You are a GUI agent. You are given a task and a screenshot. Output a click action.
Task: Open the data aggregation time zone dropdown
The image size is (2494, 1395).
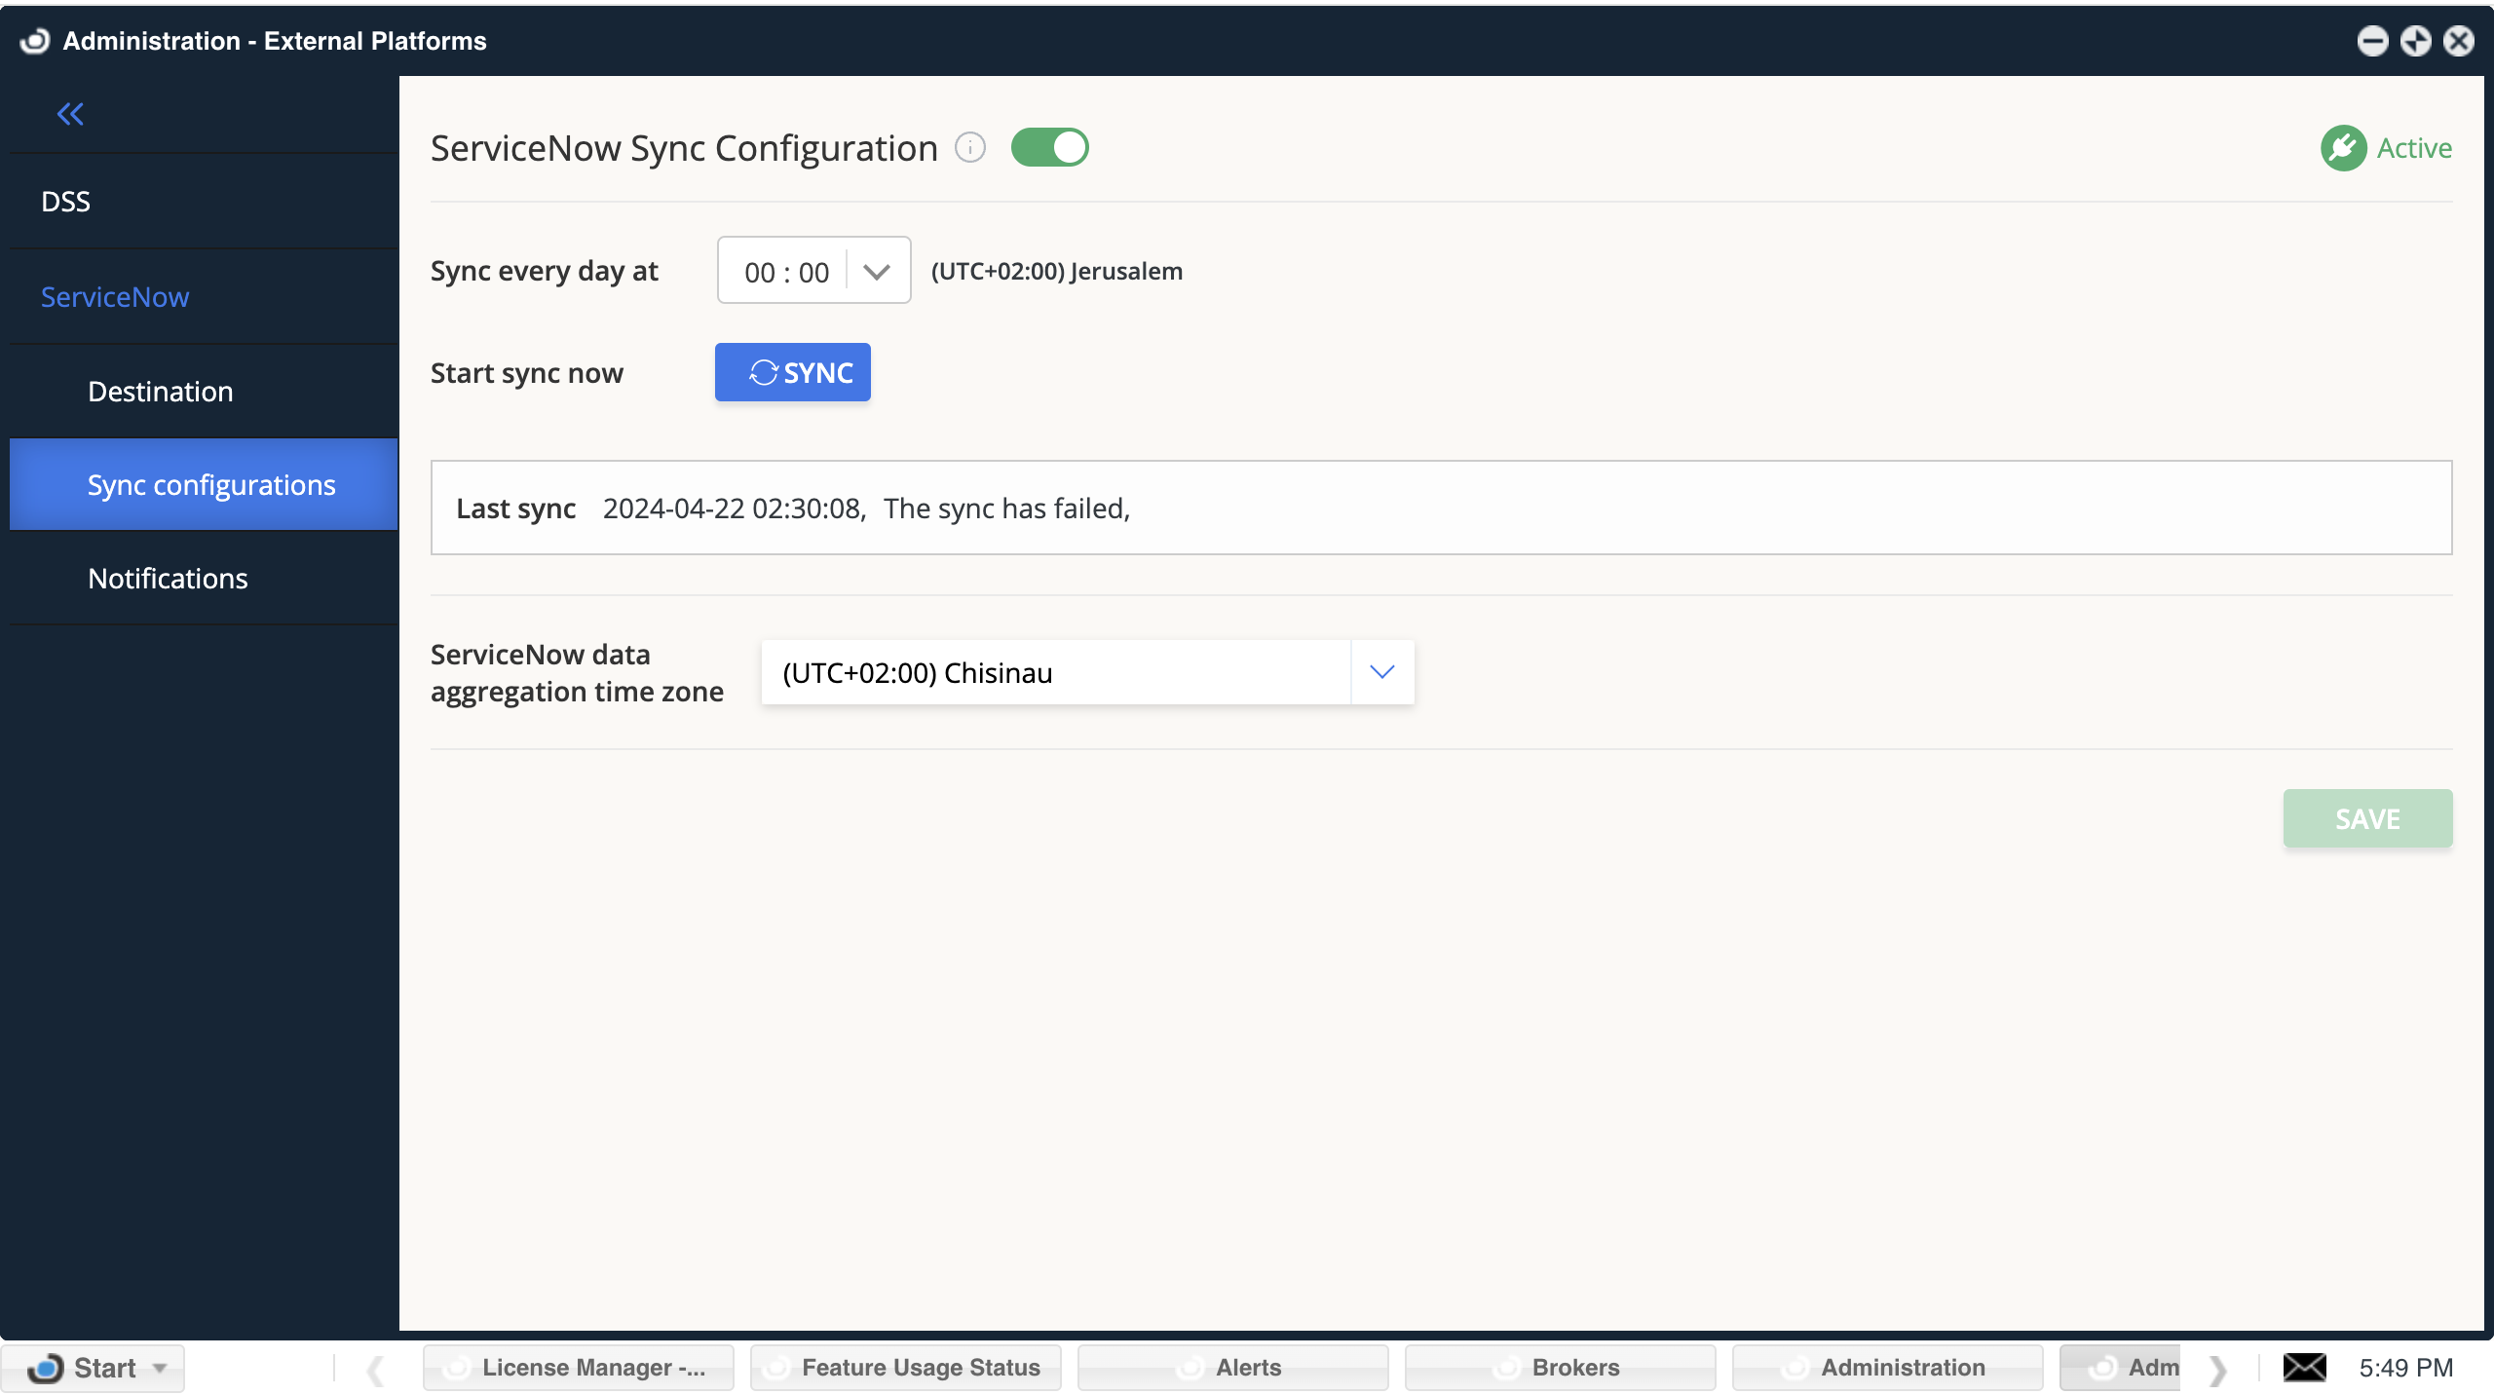[x=1381, y=671]
